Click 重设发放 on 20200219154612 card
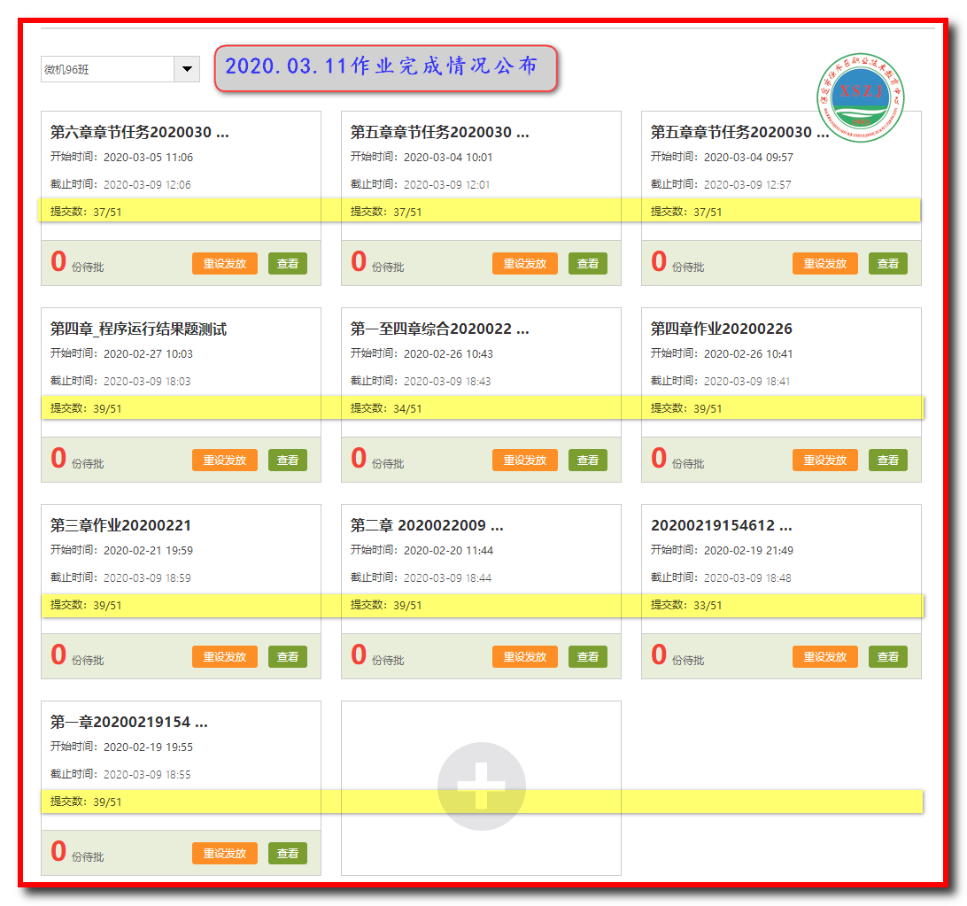The height and width of the screenshot is (906, 967). point(825,657)
